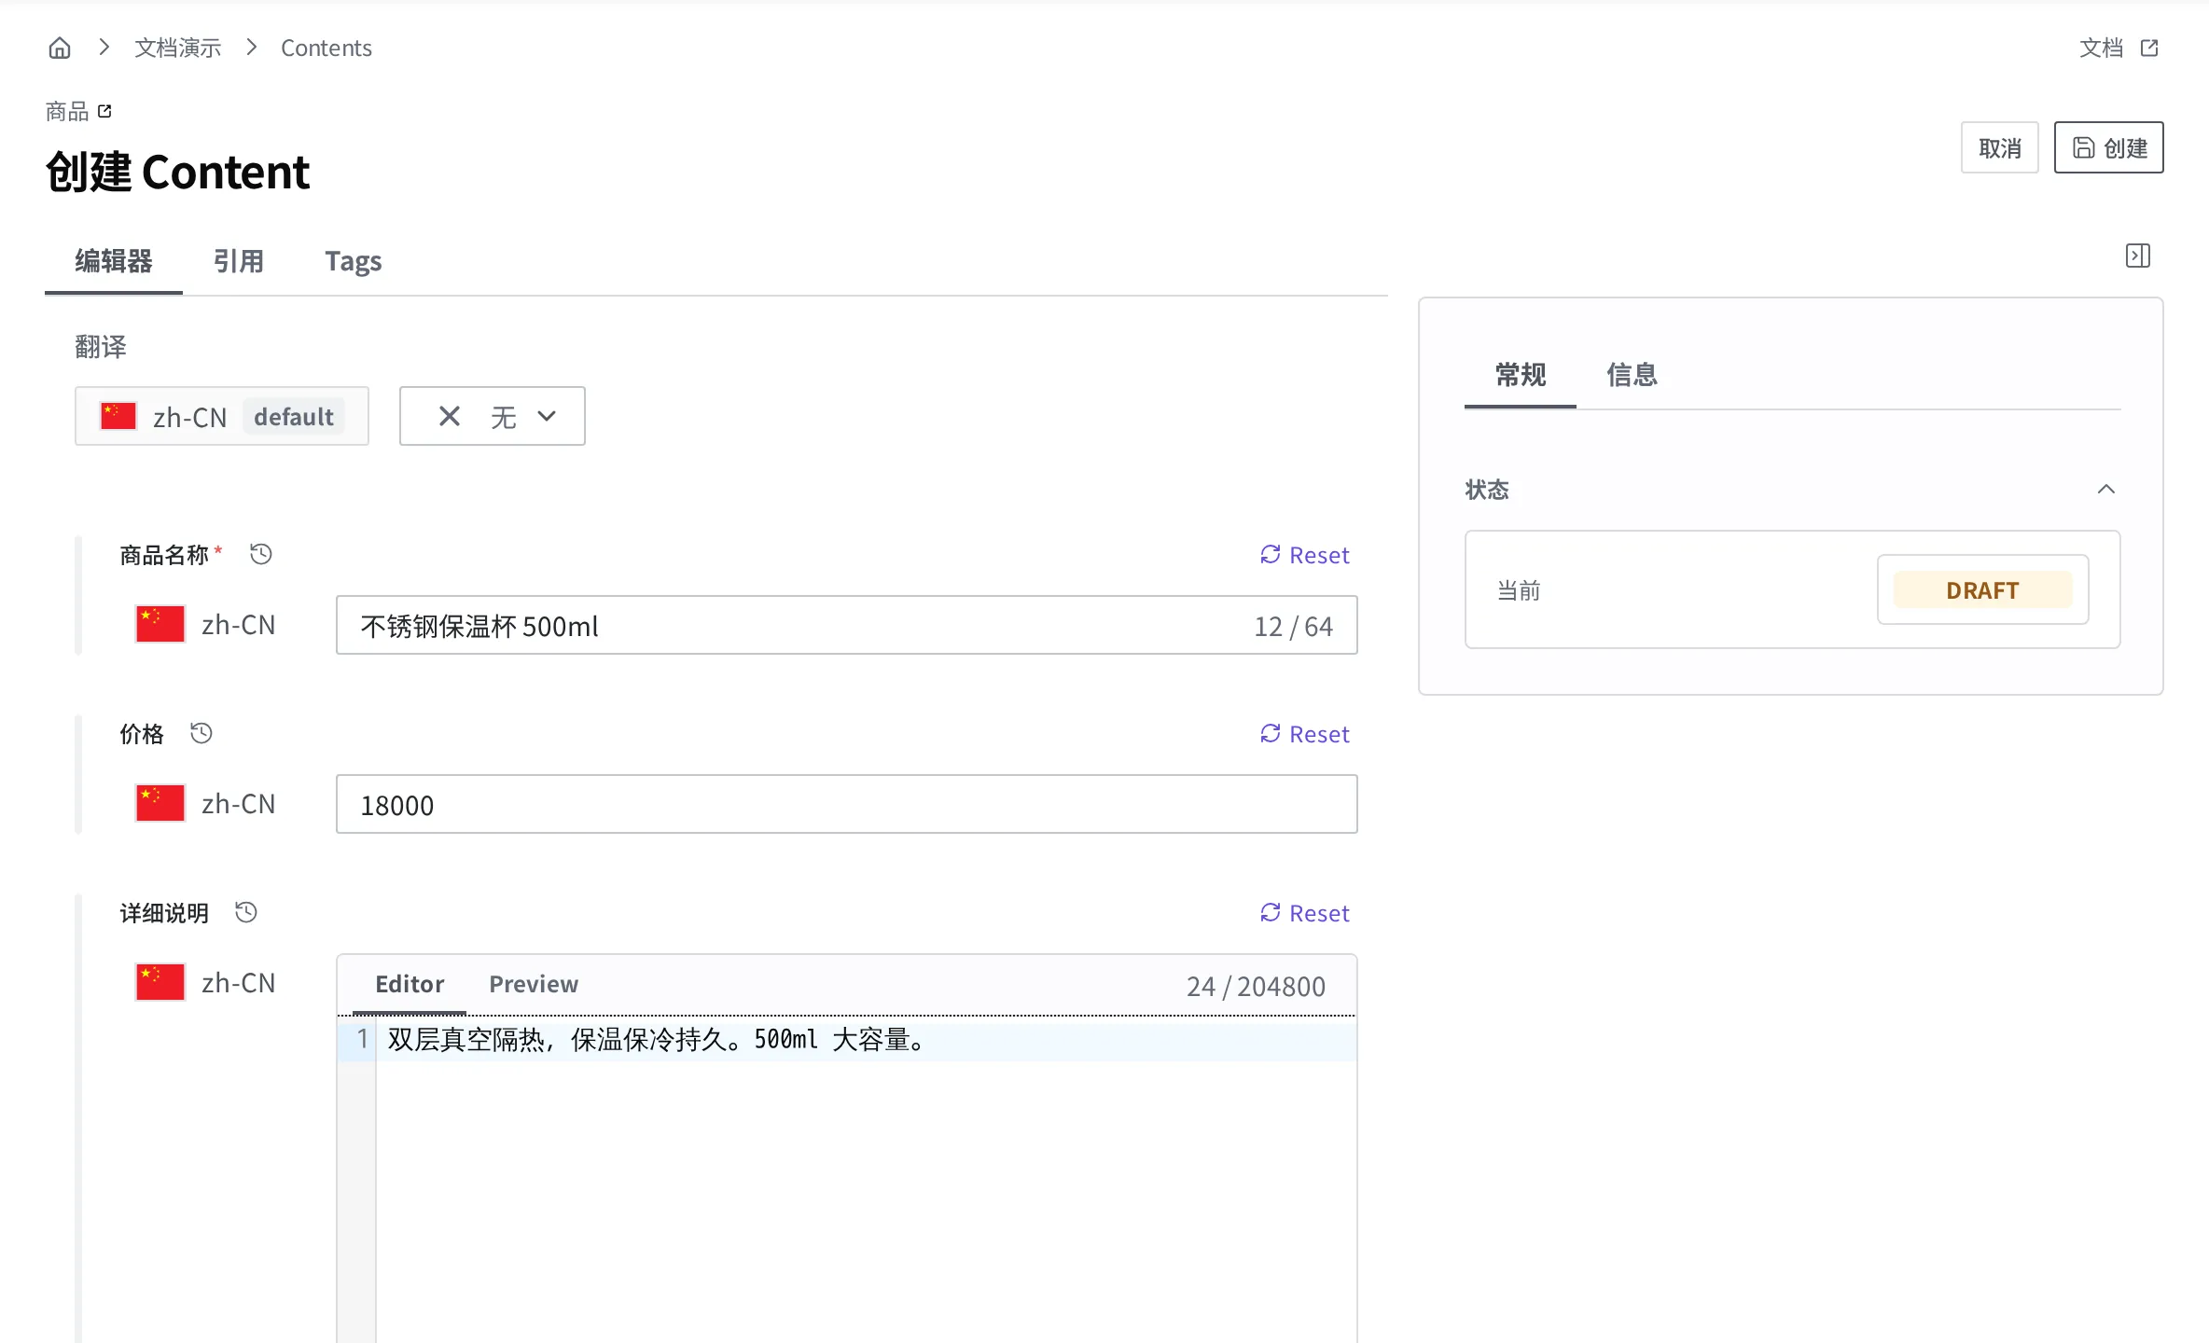This screenshot has height=1343, width=2209.
Task: Switch to 编辑器 tab
Action: [114, 261]
